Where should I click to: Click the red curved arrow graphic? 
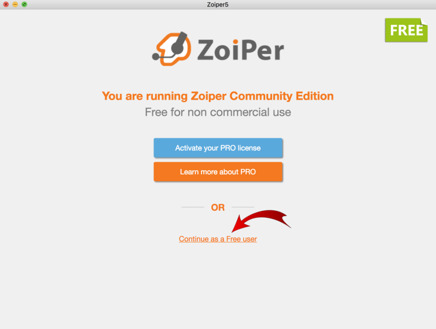pos(261,221)
